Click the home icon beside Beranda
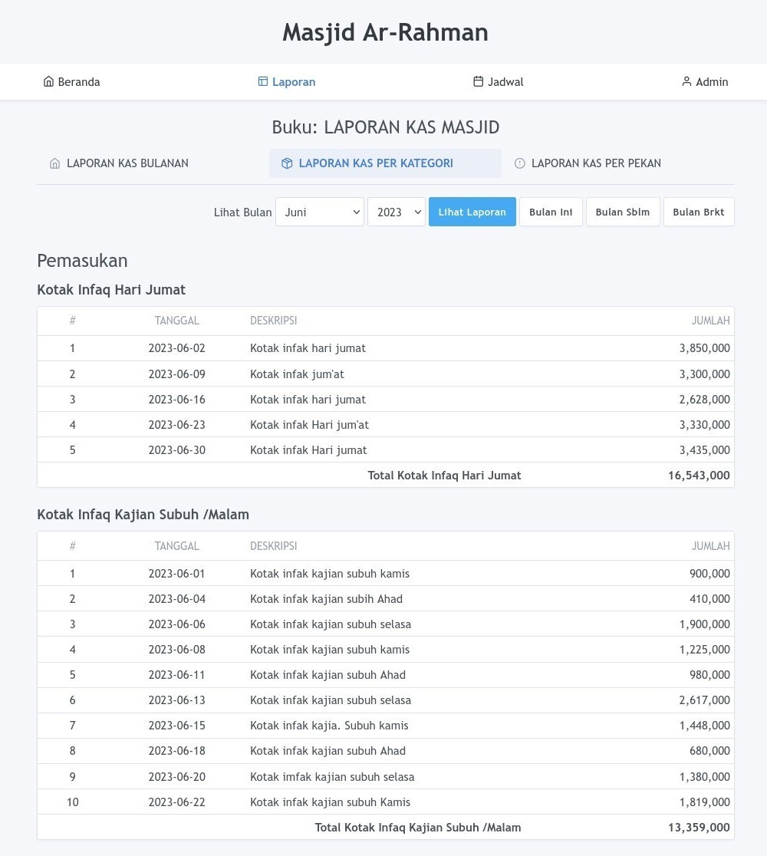Screen dimensions: 767x856 click(48, 81)
